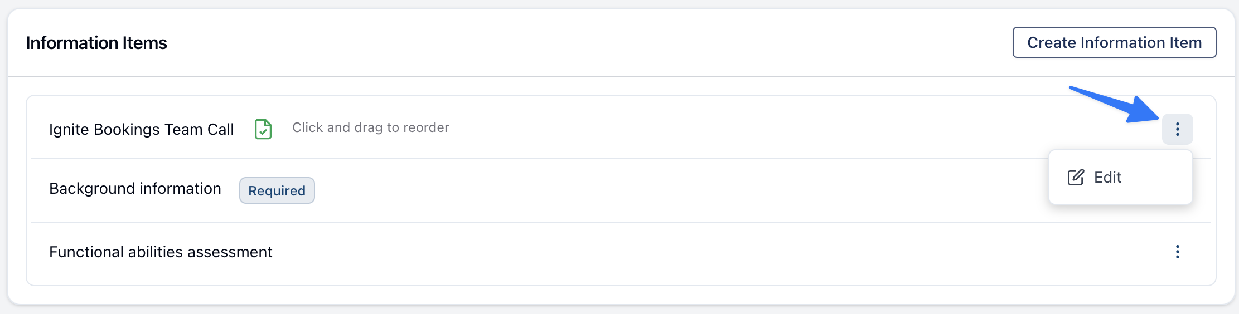Click the Create Information Item button

1114,42
